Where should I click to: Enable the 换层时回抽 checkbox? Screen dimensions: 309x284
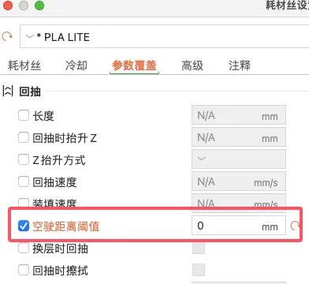point(24,248)
